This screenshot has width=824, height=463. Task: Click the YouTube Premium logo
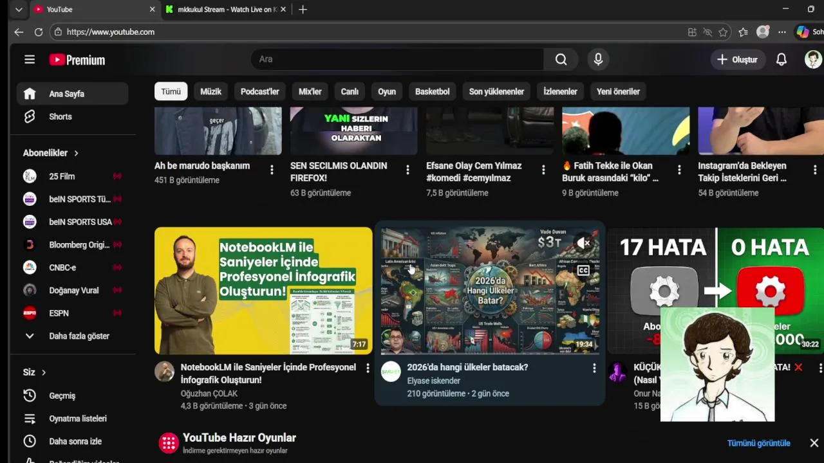pos(77,60)
